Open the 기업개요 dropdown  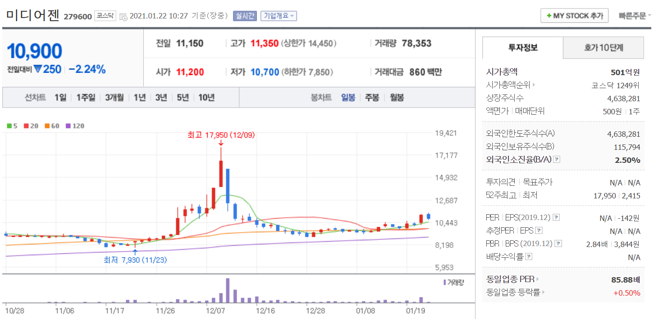click(278, 16)
